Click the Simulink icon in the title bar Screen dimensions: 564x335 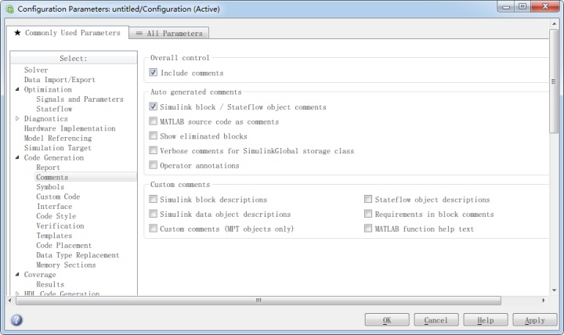pos(9,9)
